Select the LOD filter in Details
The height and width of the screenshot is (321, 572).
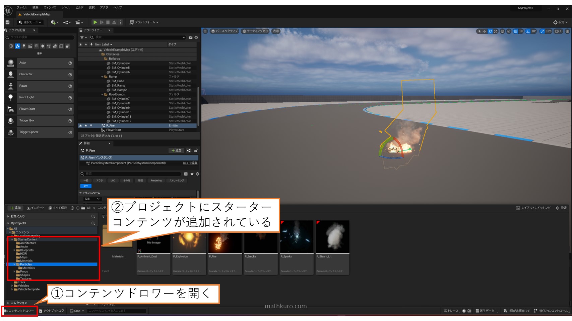point(113,181)
